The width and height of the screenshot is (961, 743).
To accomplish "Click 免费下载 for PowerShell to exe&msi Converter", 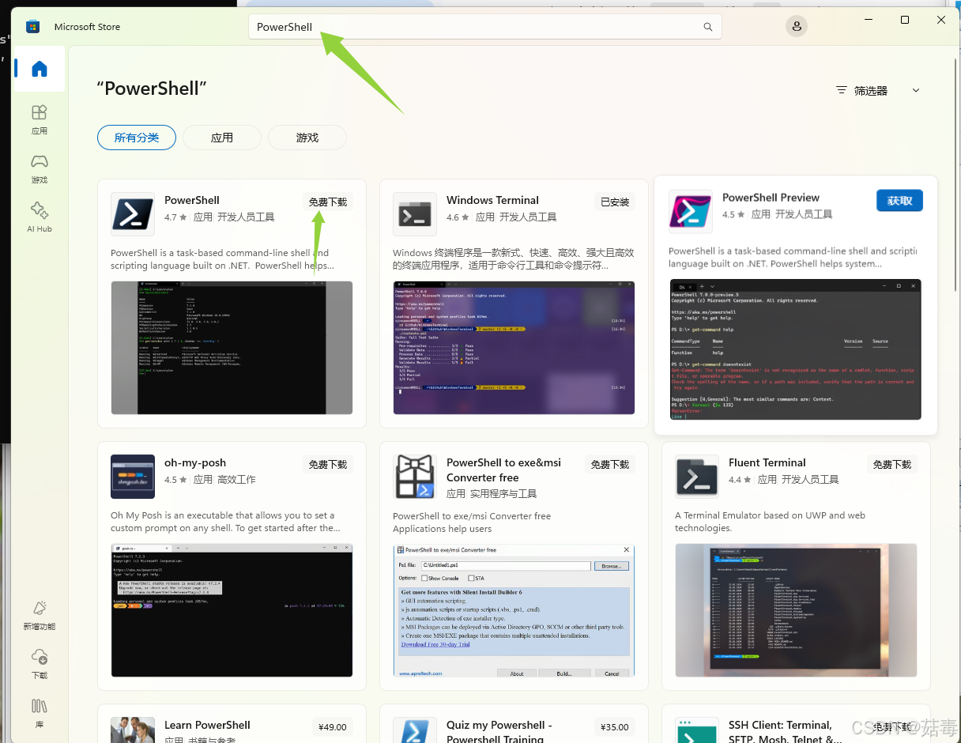I will point(610,465).
